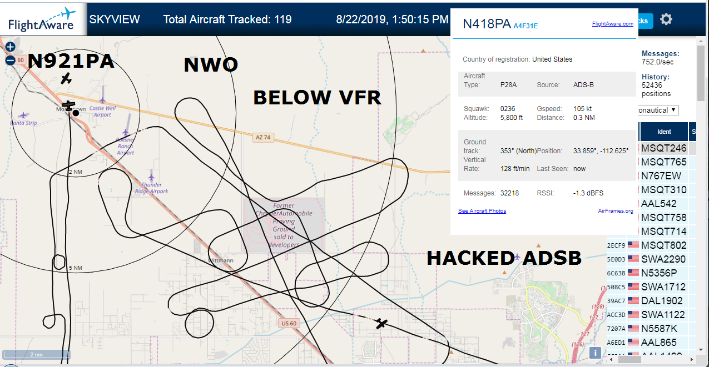The width and height of the screenshot is (709, 367).
Task: Open the settings gear icon
Action: click(x=666, y=19)
